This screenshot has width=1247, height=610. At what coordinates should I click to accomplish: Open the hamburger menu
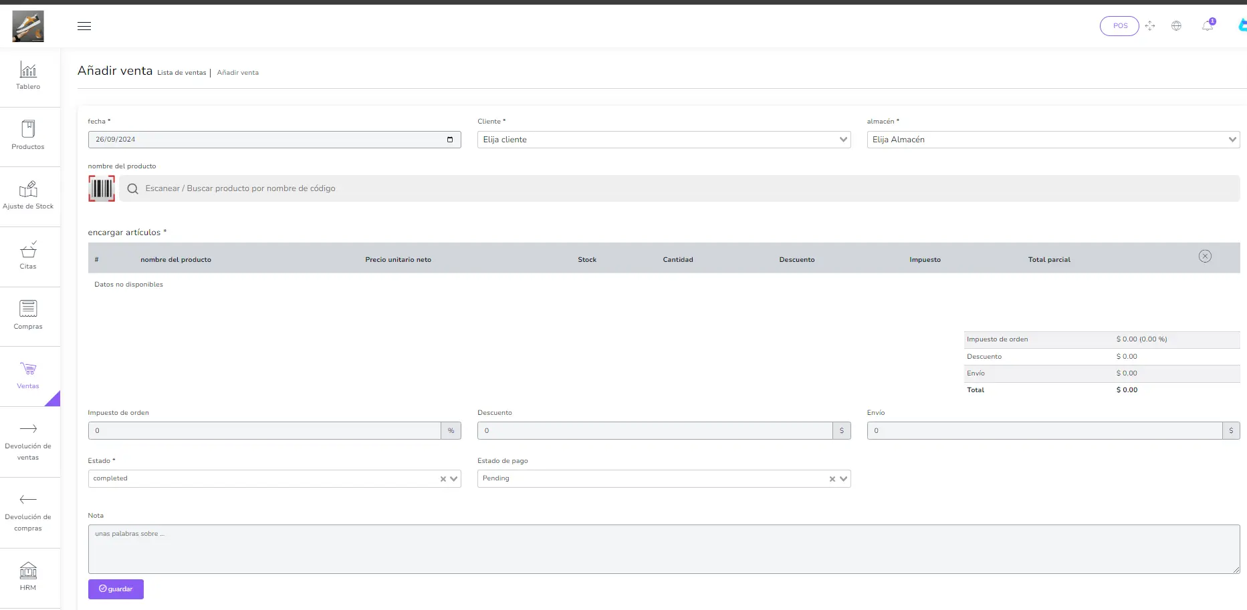pyautogui.click(x=84, y=26)
